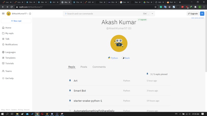This screenshot has width=207, height=116.
Task: Open Talk in sidebar
Action: [6, 39]
